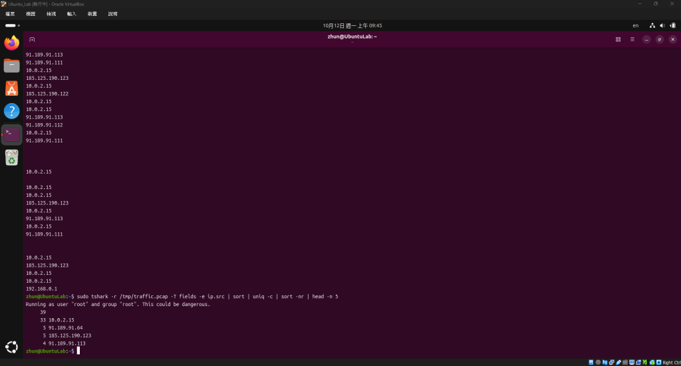Click the VirtualBox audio status icon
681x366 pixels.
coord(605,362)
